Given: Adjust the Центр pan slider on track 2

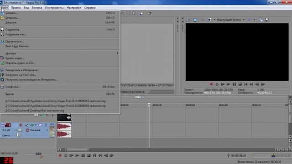Looking at the screenshot, I should tap(18, 135).
